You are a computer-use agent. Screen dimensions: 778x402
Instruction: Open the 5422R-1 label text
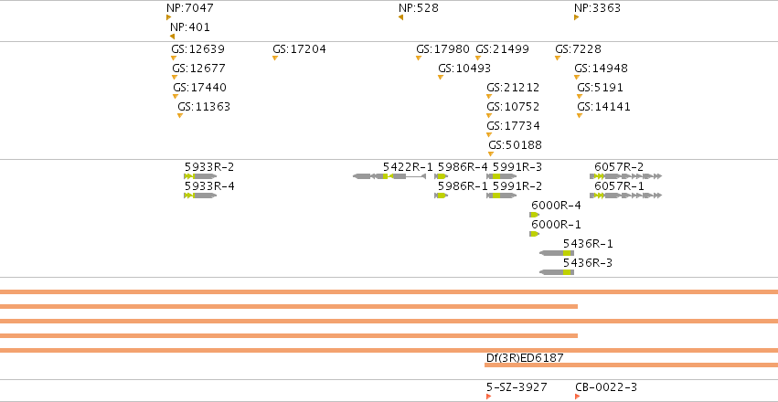[x=408, y=167]
